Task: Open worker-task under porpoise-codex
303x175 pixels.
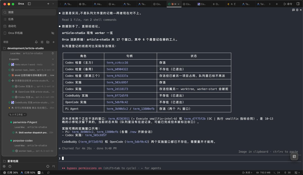Action: tap(33, 151)
